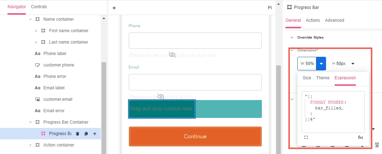The image size is (382, 154).
Task: Expand the expression editor to fullscreen
Action: coord(306,138)
